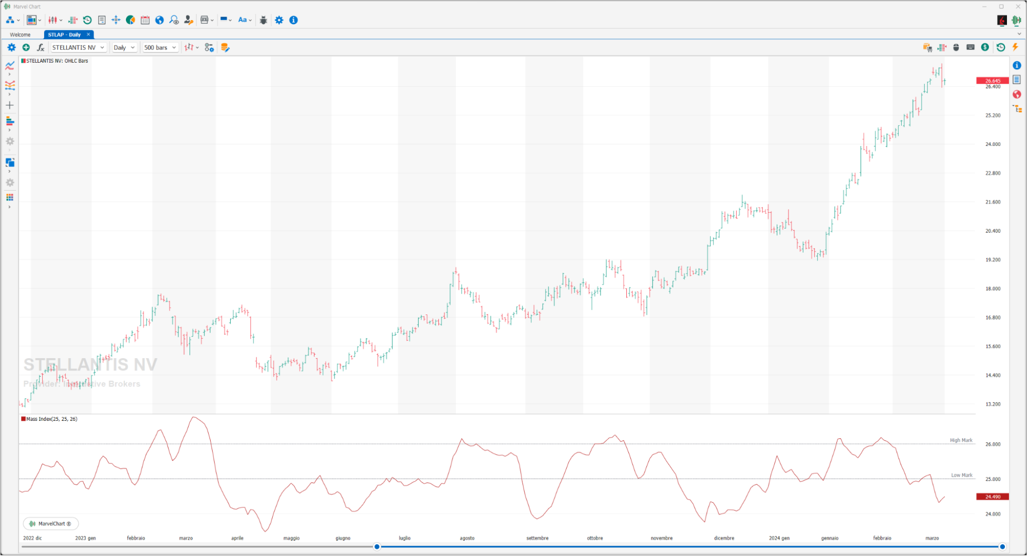Select the colored horizontal bars profile tool
Viewport: 1027px width, 556px height.
click(x=10, y=121)
